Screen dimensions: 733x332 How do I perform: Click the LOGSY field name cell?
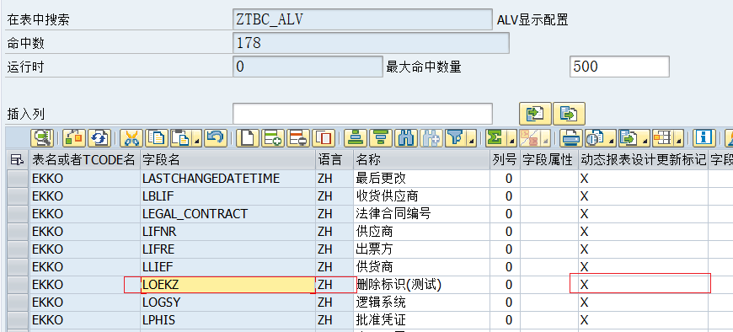tap(228, 303)
